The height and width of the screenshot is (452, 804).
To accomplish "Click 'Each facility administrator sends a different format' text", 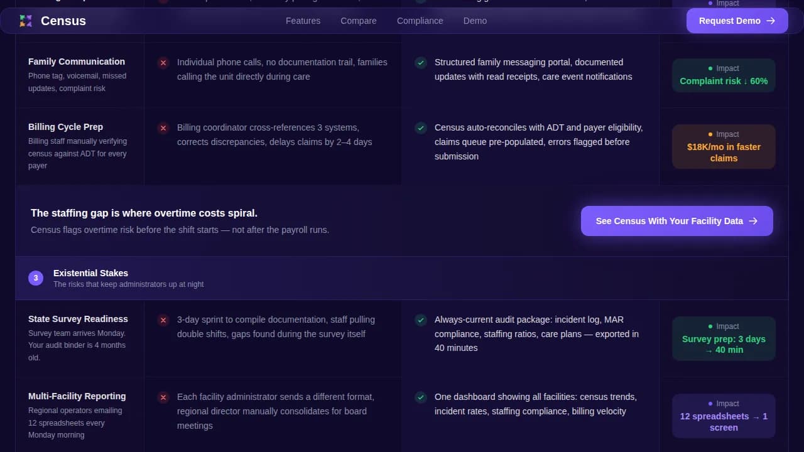I will pos(276,411).
